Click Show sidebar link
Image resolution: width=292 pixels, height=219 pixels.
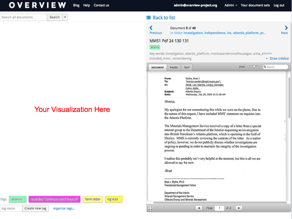277,58
